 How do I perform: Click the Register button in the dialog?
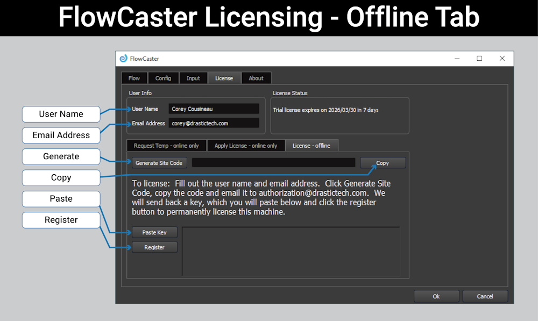[x=154, y=247]
